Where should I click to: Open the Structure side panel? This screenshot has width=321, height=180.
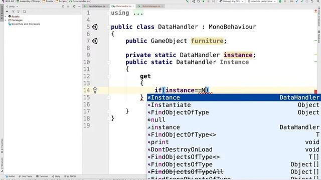click(2, 164)
